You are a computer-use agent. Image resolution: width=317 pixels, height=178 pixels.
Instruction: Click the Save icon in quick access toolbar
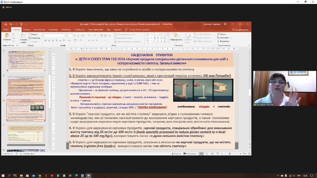[5, 25]
